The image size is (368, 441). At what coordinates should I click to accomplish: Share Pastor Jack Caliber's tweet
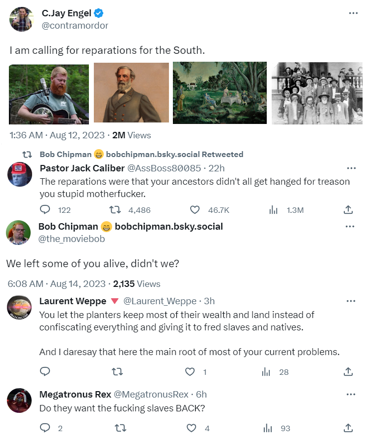[x=348, y=210]
